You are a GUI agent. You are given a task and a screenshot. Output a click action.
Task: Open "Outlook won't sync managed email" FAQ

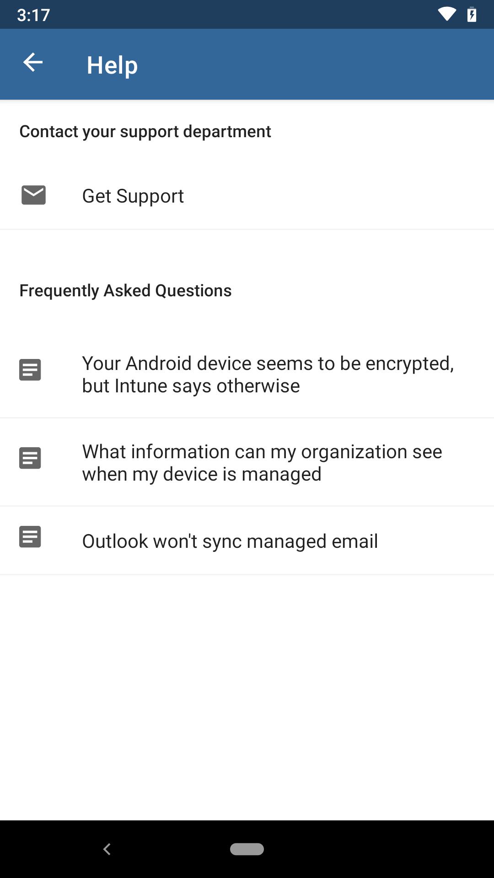point(230,541)
